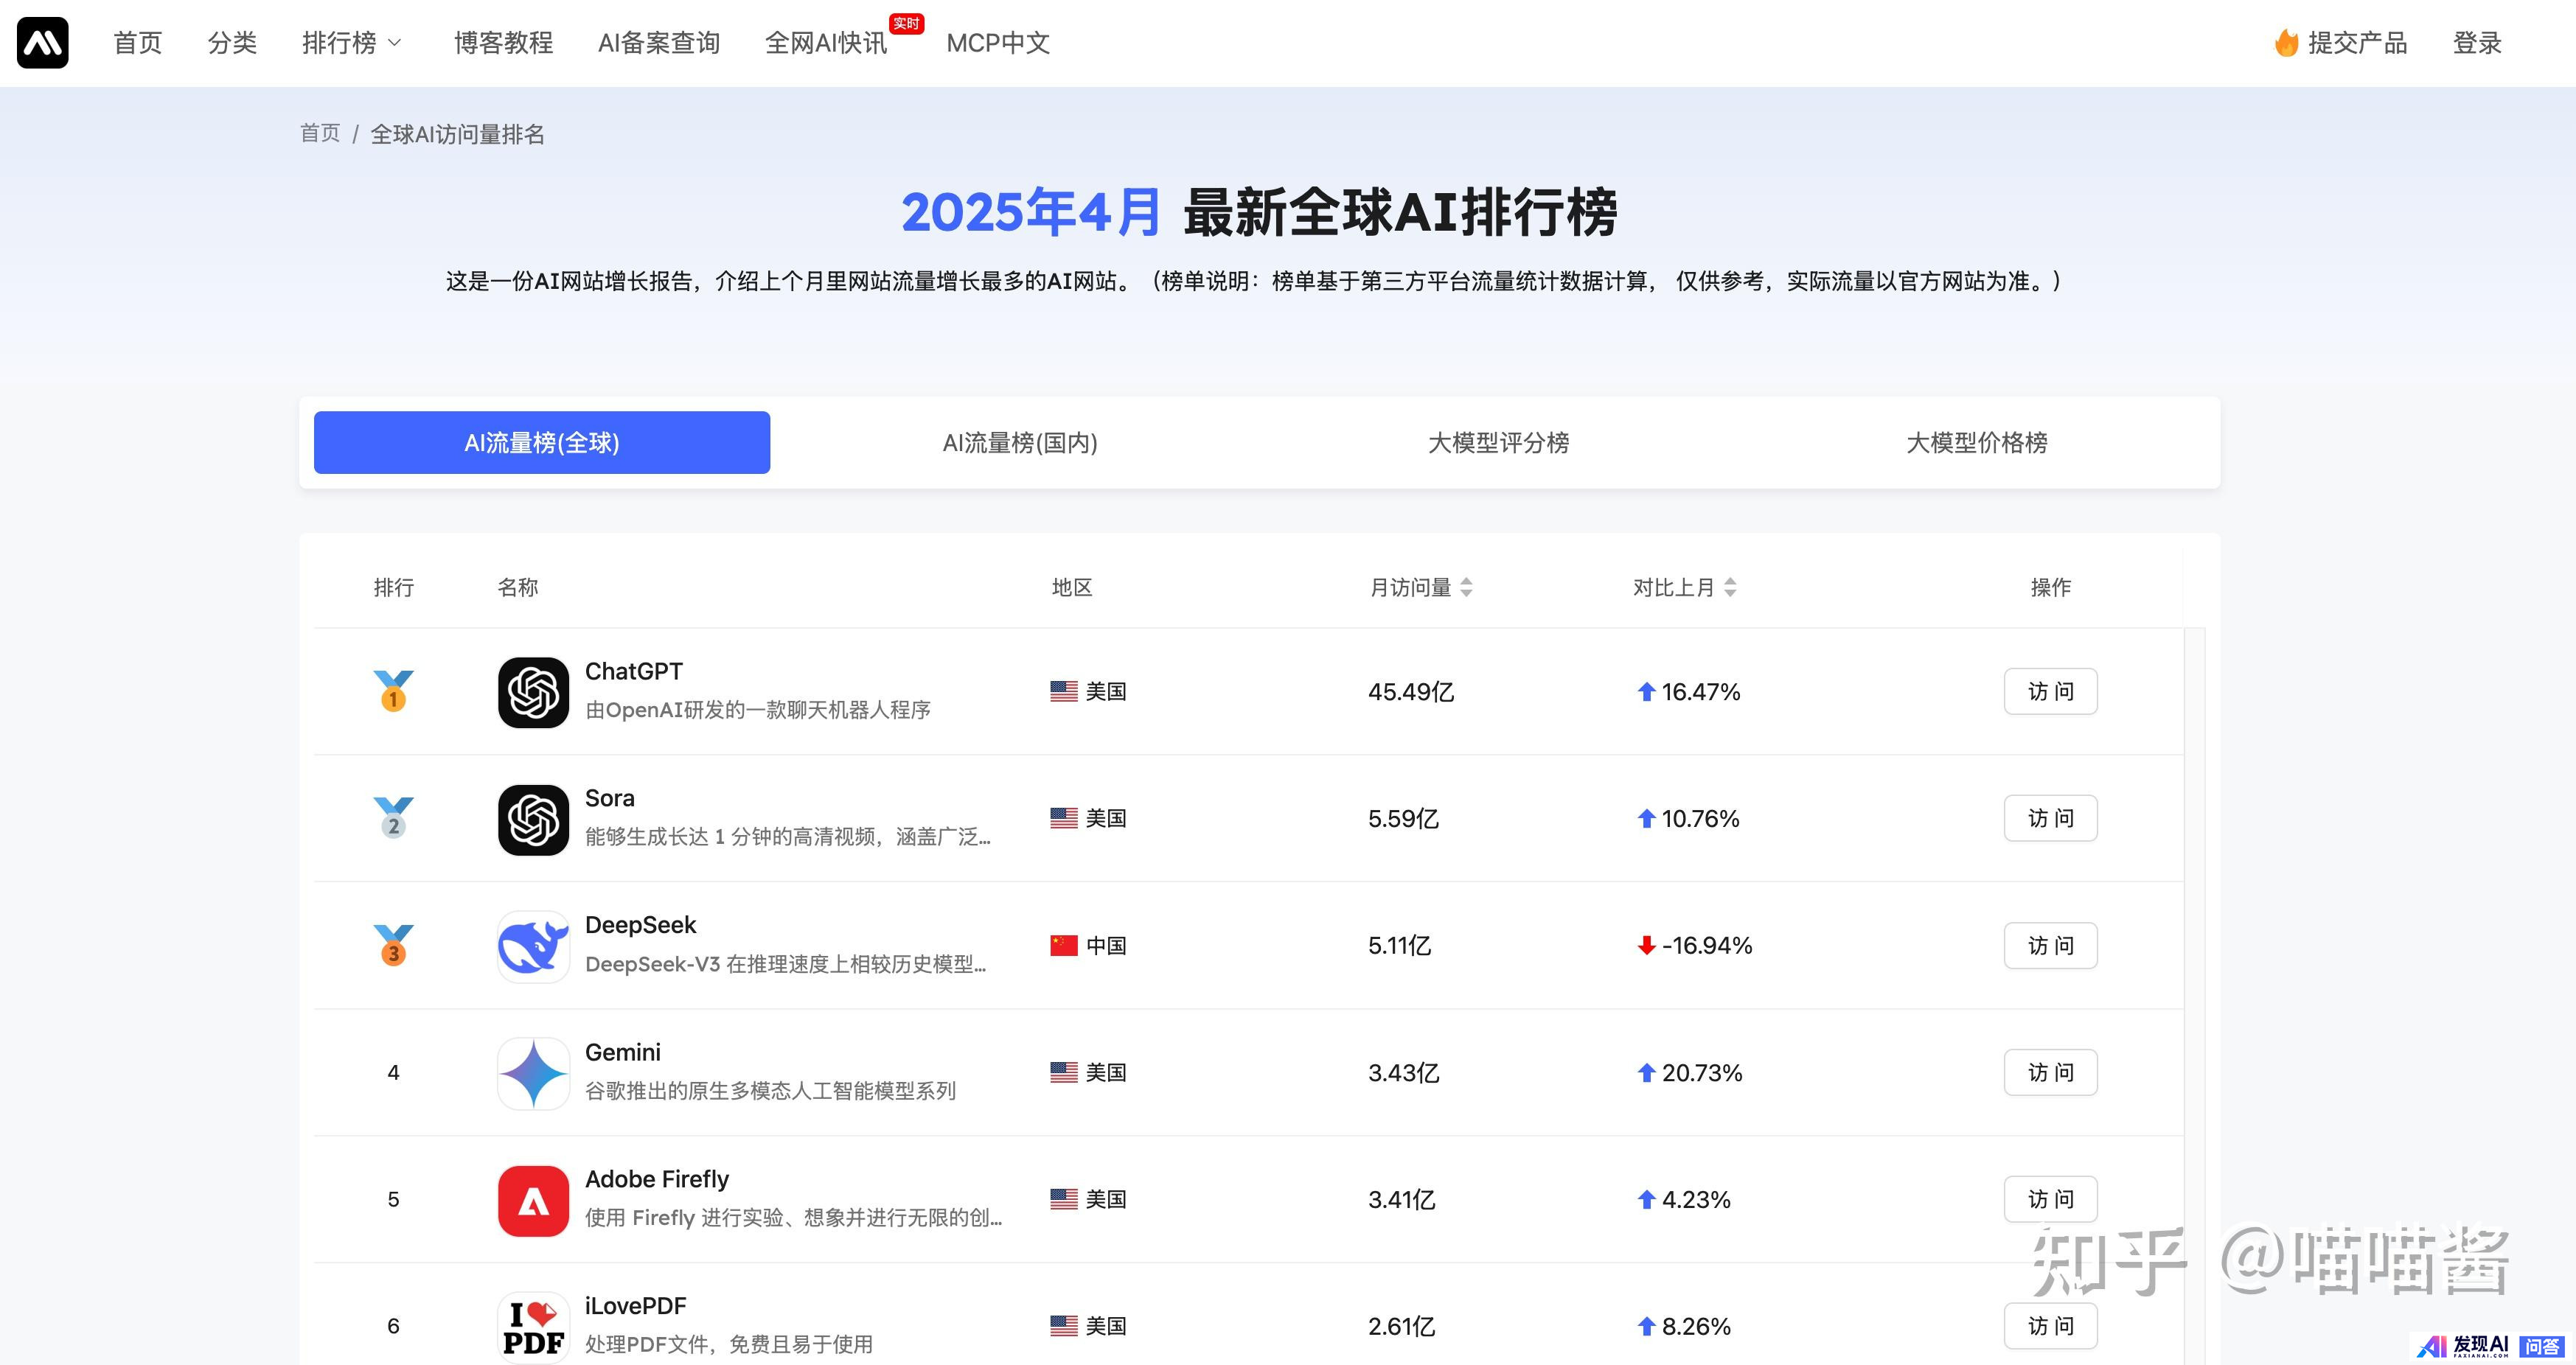Click the table's vertical scrollbar
The height and width of the screenshot is (1365, 2576).
point(2195,996)
